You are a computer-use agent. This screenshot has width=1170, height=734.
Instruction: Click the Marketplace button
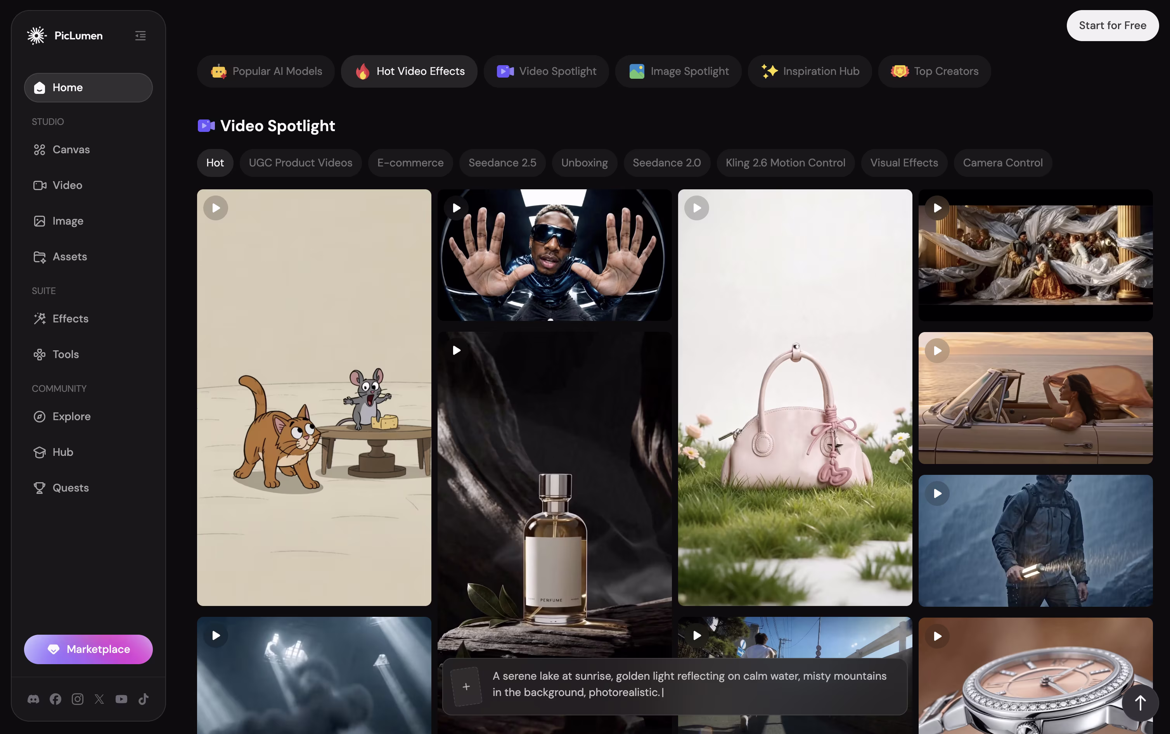(88, 649)
